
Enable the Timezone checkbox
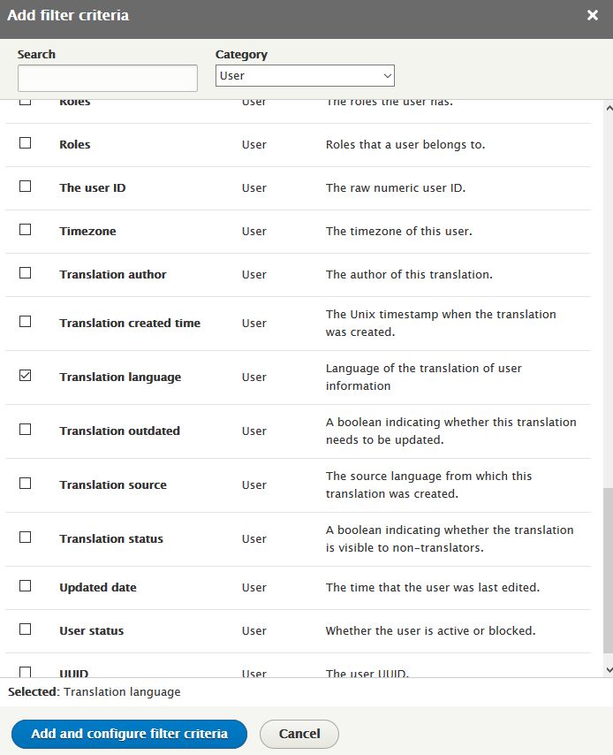[25, 230]
